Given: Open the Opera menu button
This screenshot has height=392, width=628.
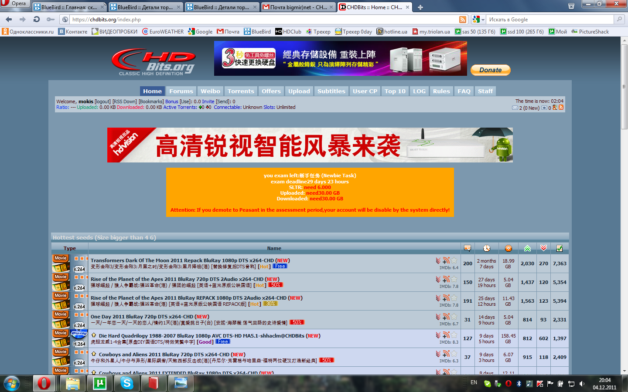Looking at the screenshot, I should point(15,3).
